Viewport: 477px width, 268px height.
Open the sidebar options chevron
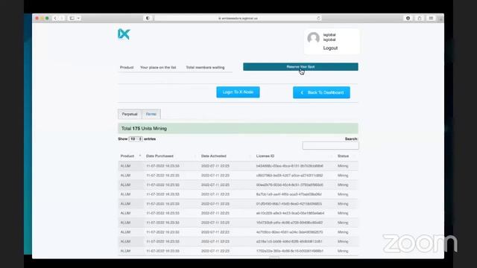click(x=78, y=18)
